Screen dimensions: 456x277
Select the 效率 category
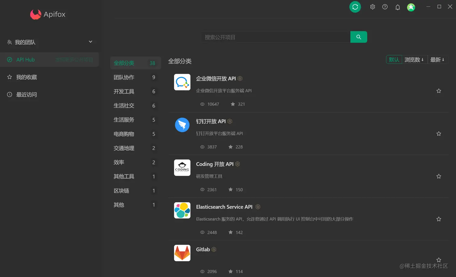pos(135,162)
